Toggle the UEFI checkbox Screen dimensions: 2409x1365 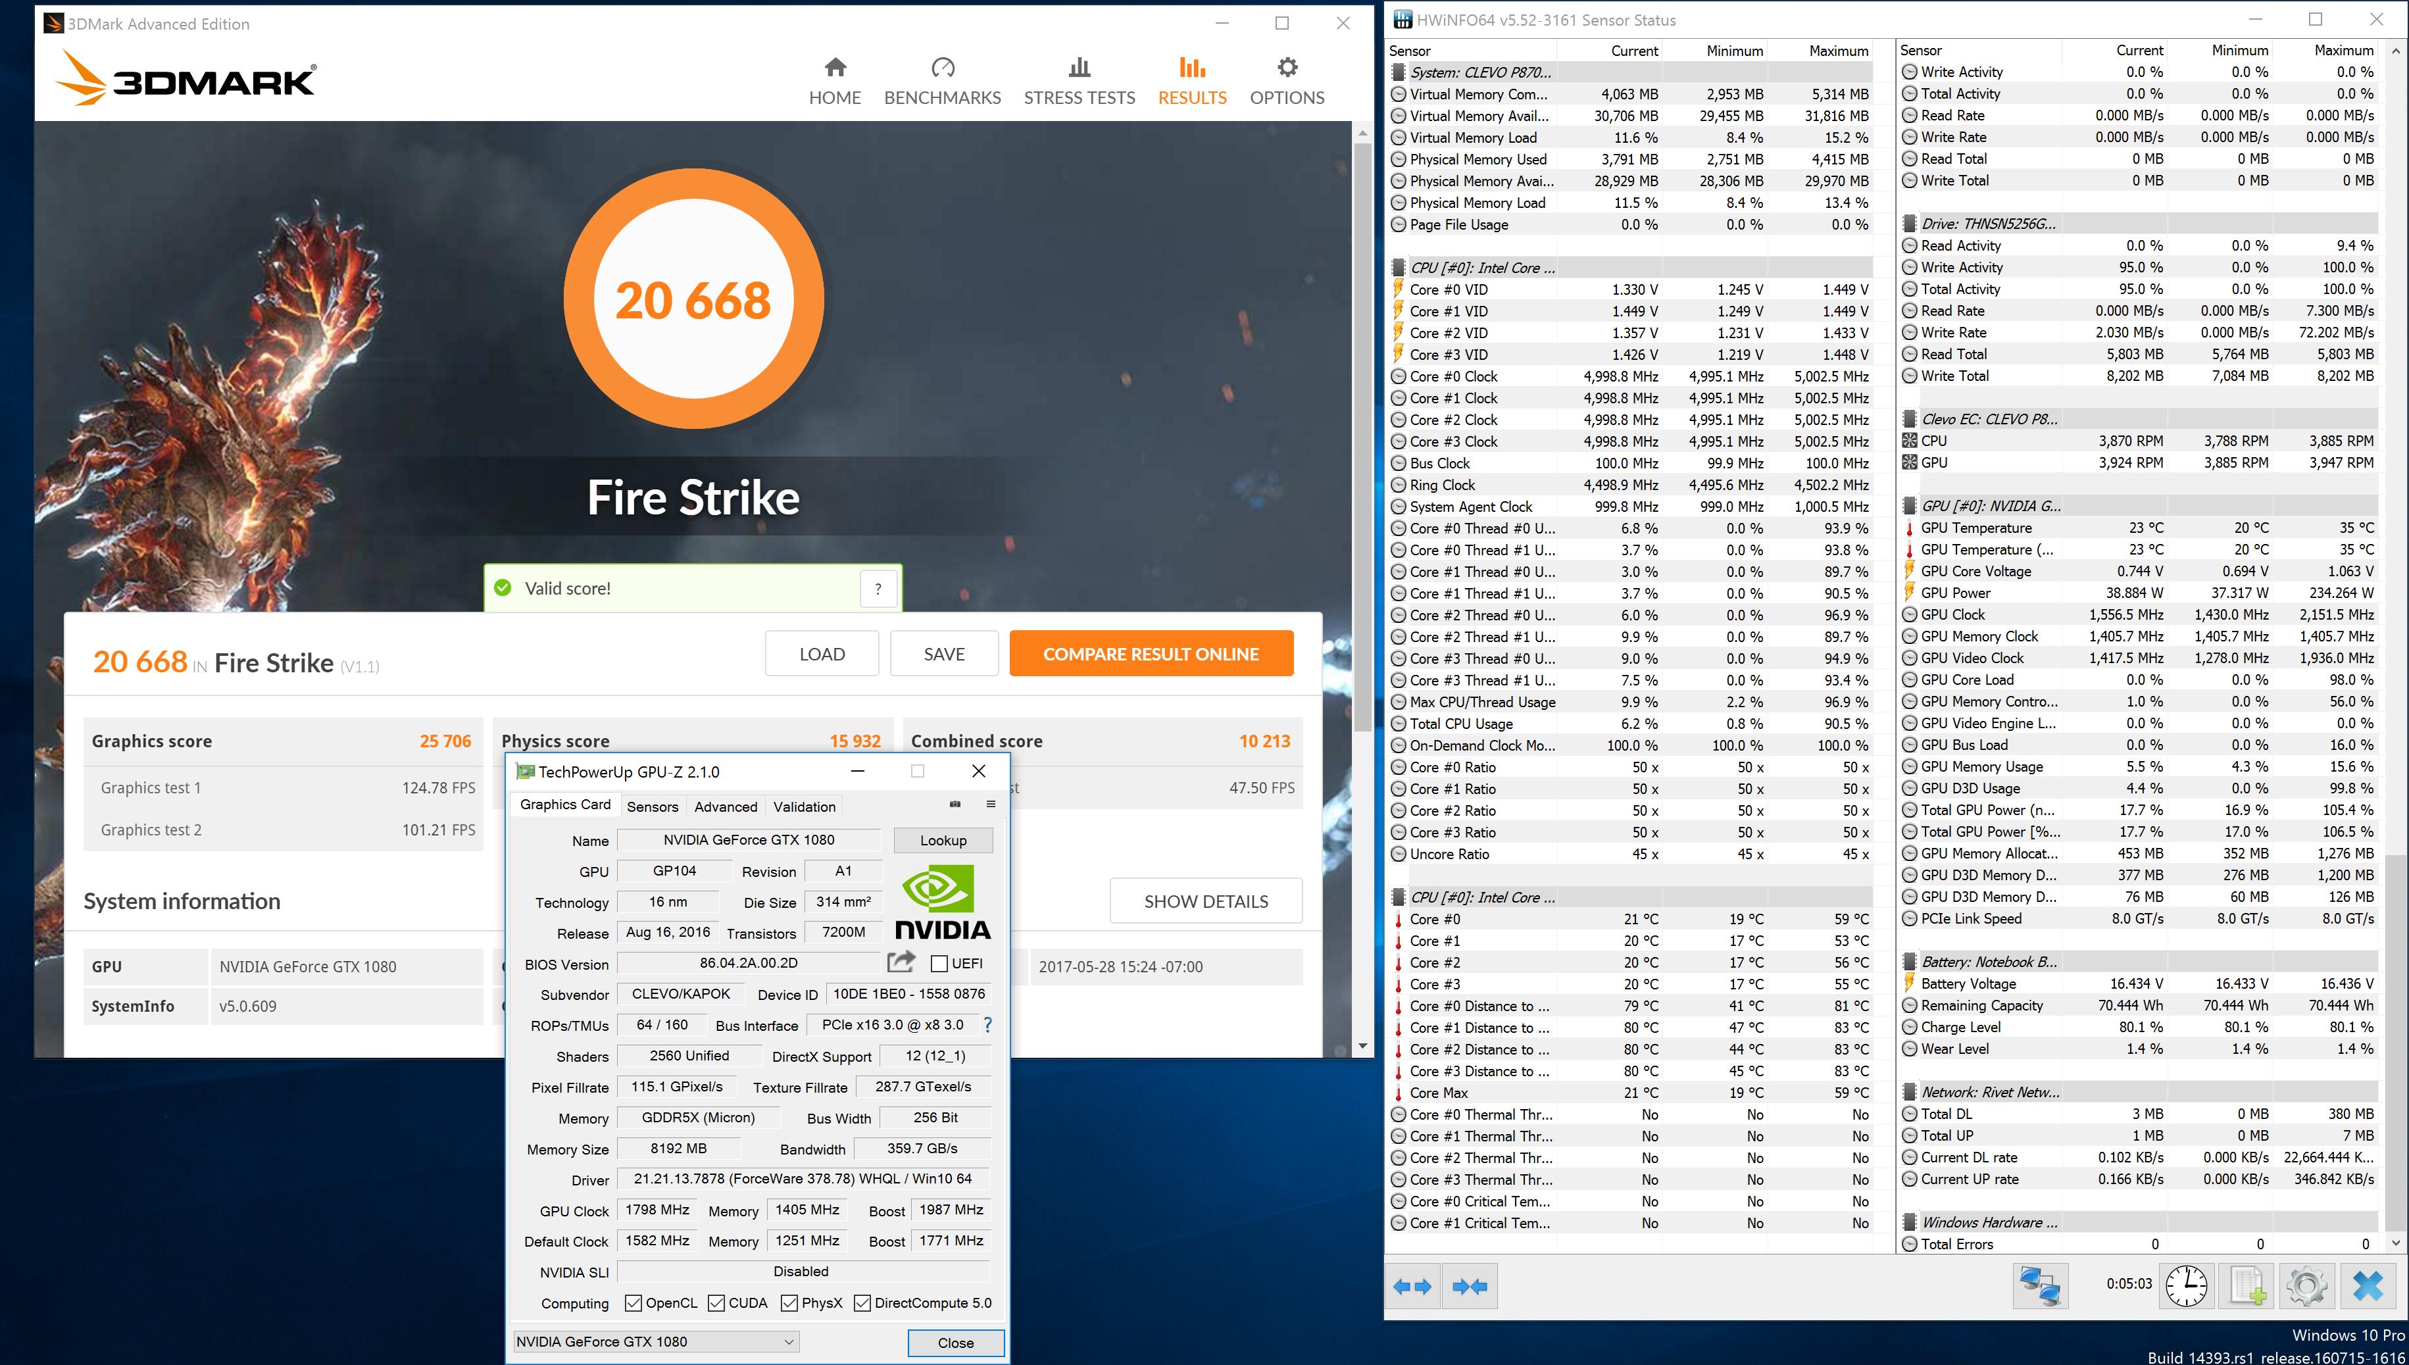click(938, 964)
